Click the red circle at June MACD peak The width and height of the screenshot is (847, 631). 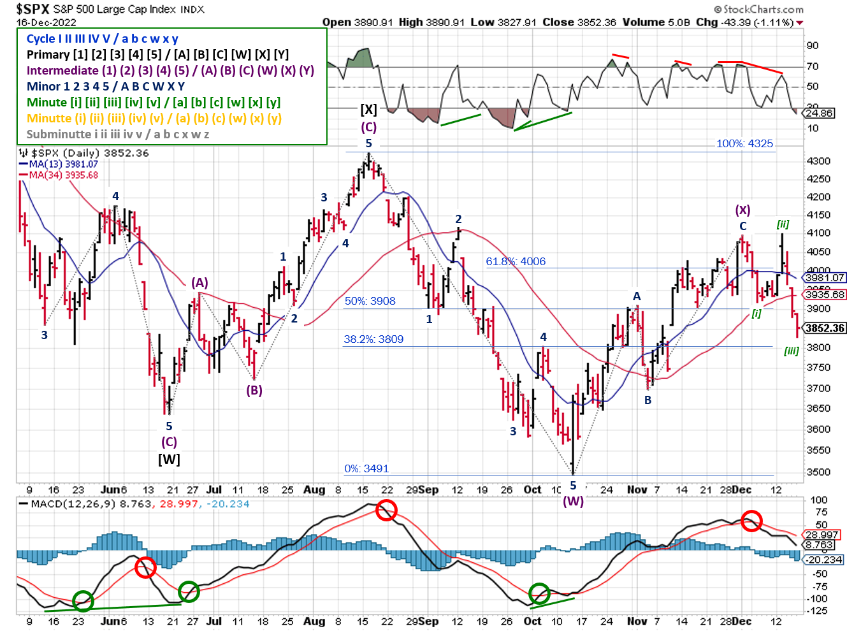[145, 567]
